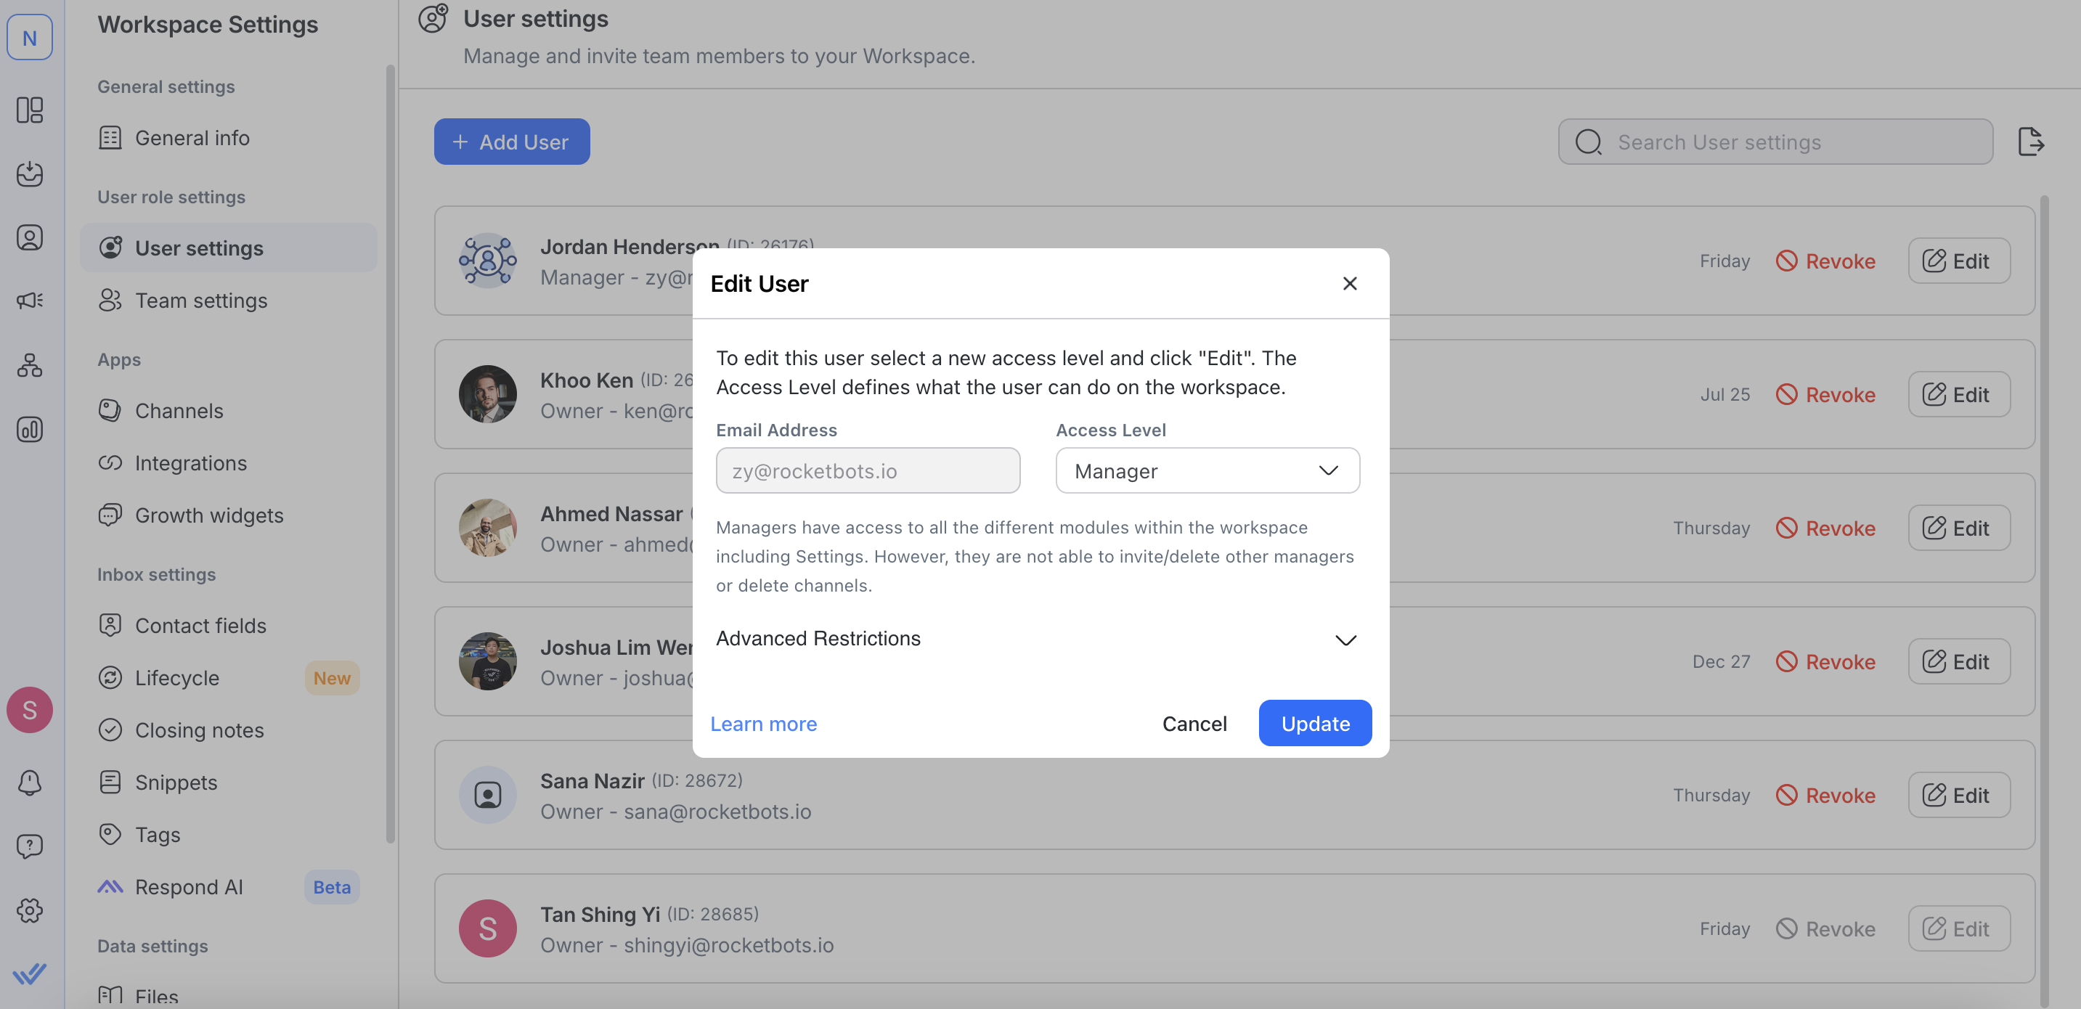Cancel the Edit User dialog
The height and width of the screenshot is (1009, 2081).
pos(1194,723)
